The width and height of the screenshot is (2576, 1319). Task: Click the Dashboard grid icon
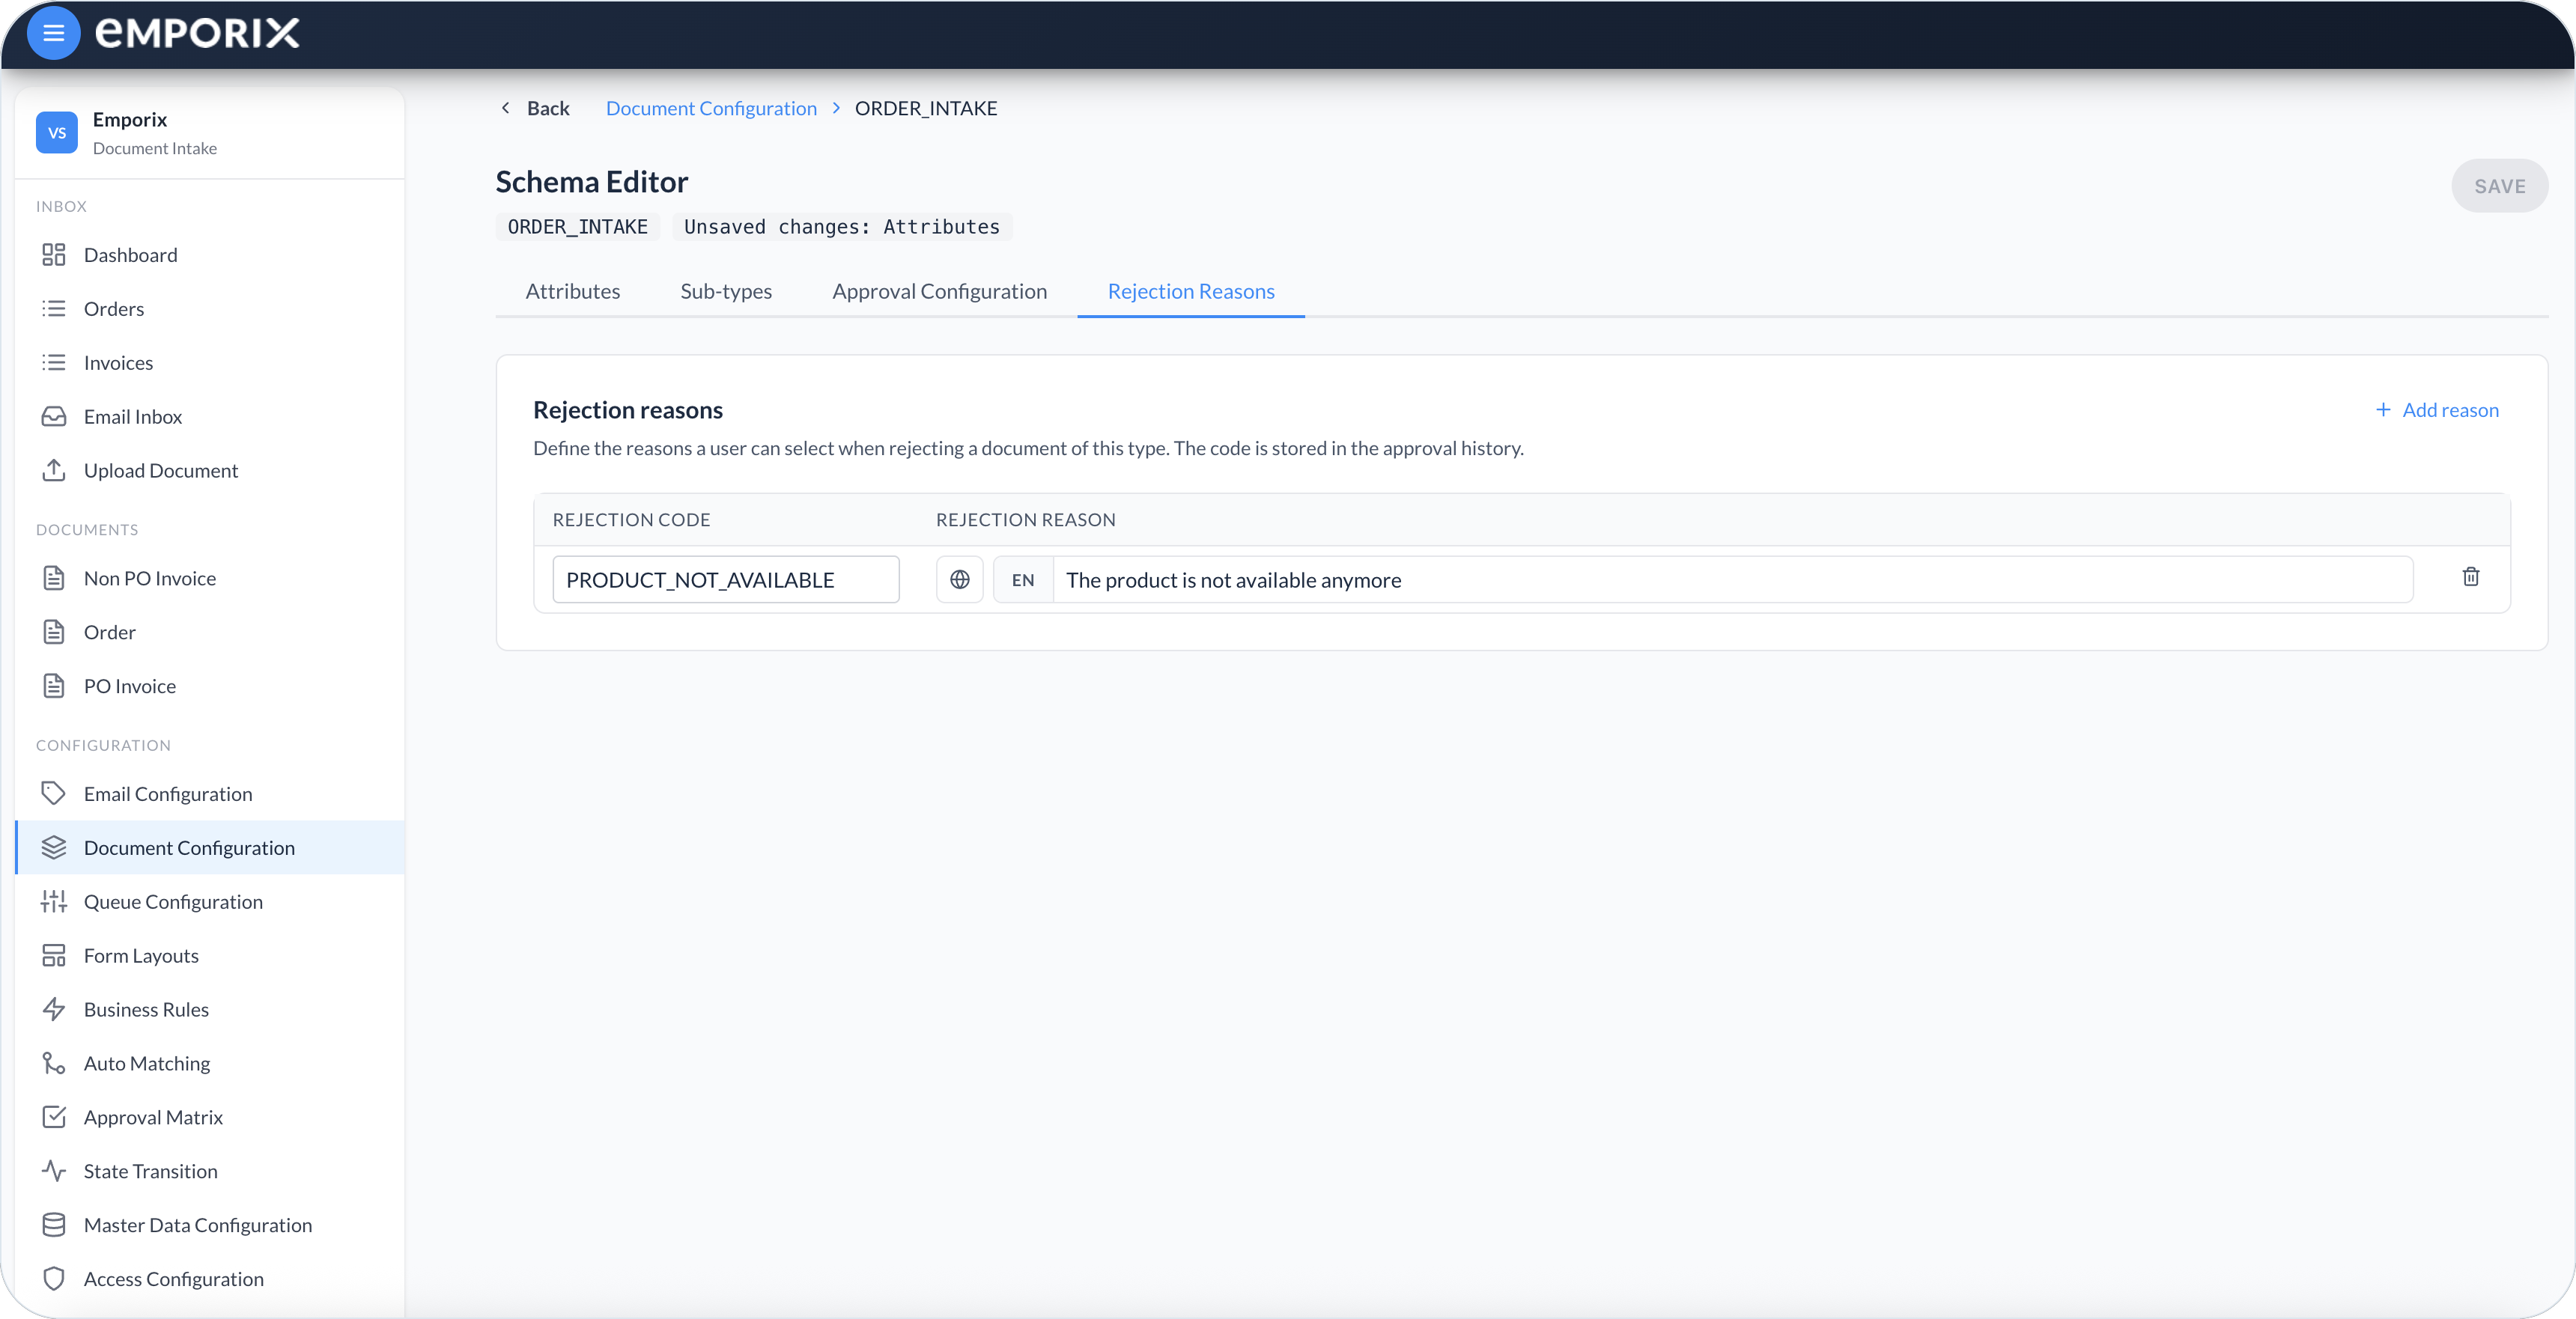pyautogui.click(x=54, y=255)
